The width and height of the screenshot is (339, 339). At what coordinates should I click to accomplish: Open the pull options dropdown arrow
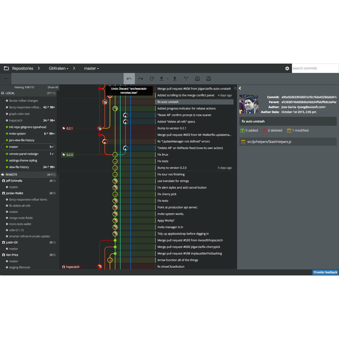pos(167,79)
